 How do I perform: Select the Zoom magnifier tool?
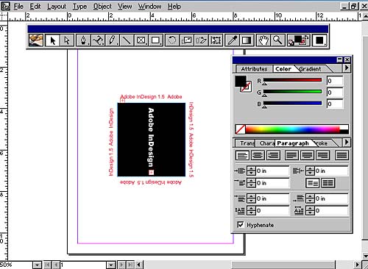(277, 40)
